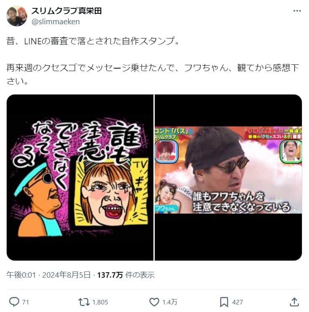
Task: Click the repost arrows icon
Action: 84,302
